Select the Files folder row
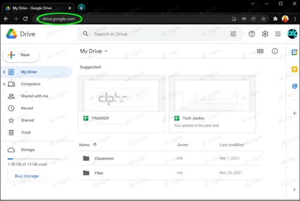Image resolution: width=300 pixels, height=201 pixels. tap(170, 173)
